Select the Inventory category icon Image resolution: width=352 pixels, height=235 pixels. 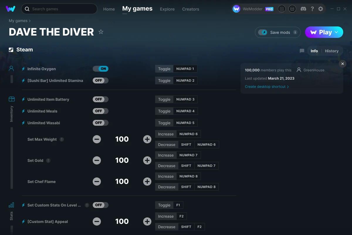[x=11, y=99]
